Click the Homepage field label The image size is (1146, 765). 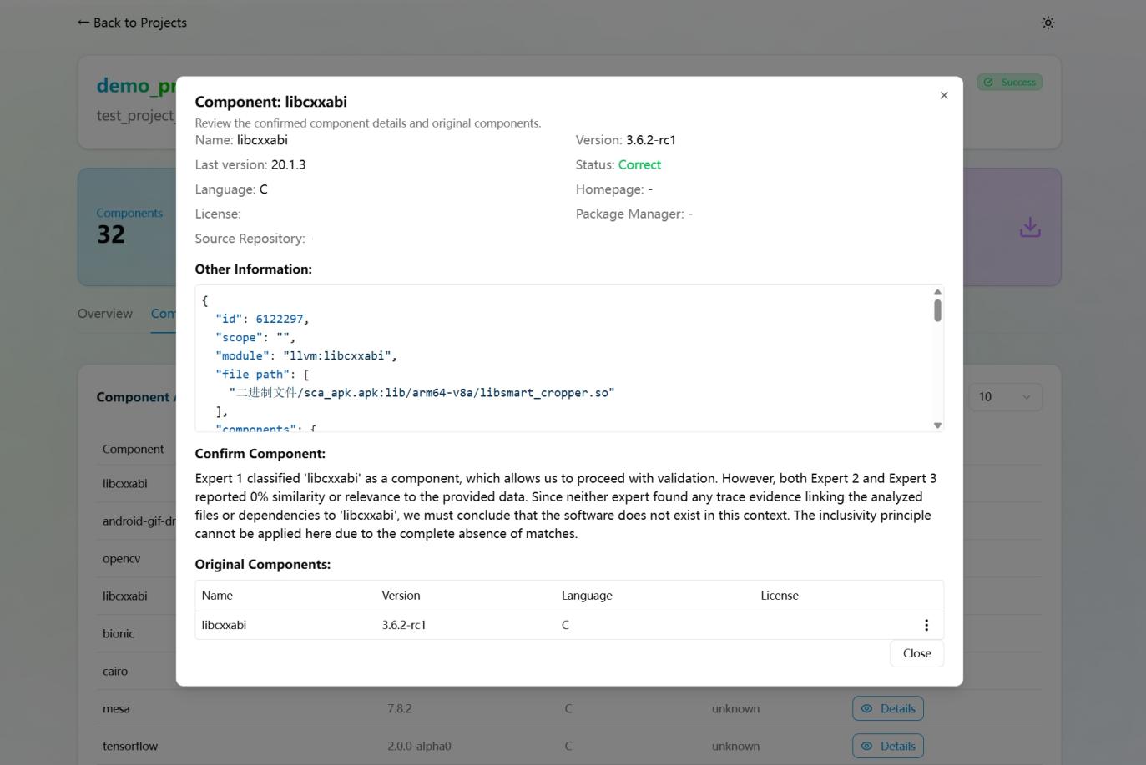click(609, 189)
